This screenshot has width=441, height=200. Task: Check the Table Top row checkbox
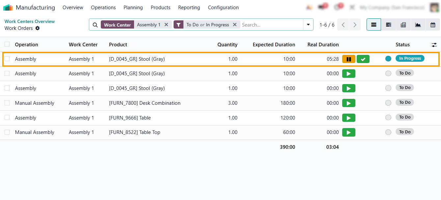click(7, 132)
